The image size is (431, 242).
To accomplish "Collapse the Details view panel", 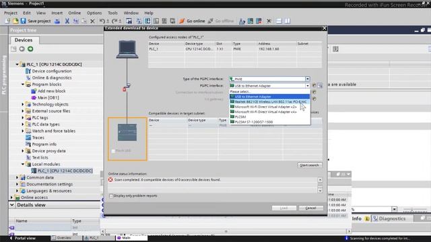I will click(x=12, y=205).
